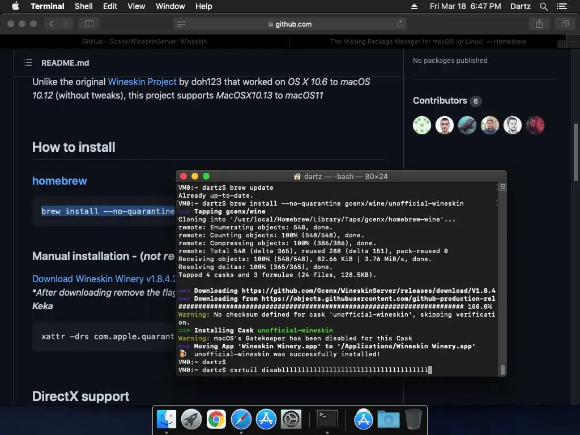Click the brew install code block
580x435 pixels.
[x=104, y=211]
